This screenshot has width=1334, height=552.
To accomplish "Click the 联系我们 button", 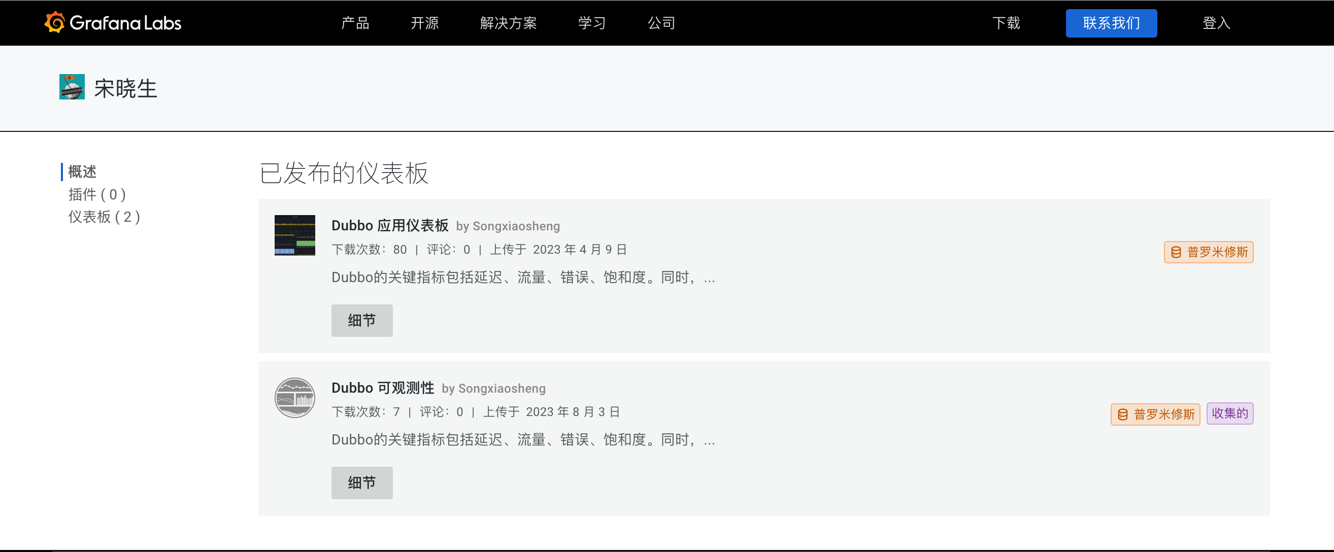I will point(1111,23).
